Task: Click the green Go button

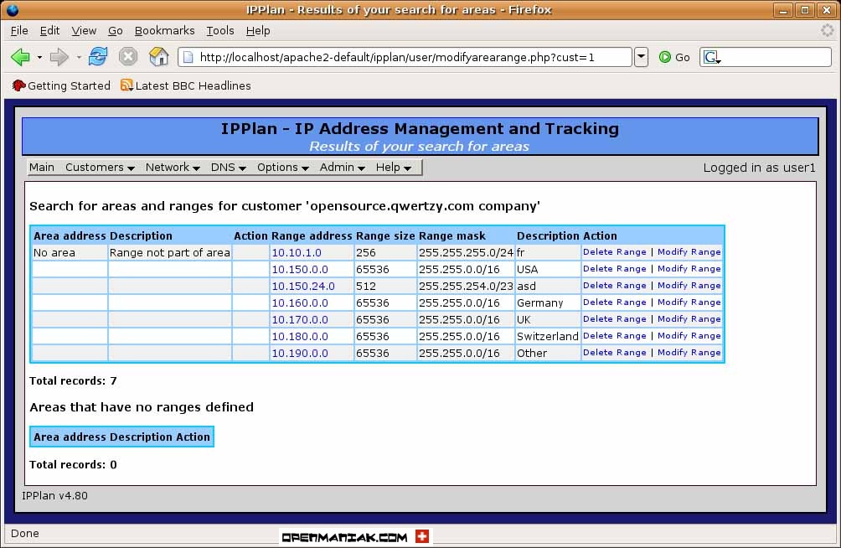Action: (674, 57)
